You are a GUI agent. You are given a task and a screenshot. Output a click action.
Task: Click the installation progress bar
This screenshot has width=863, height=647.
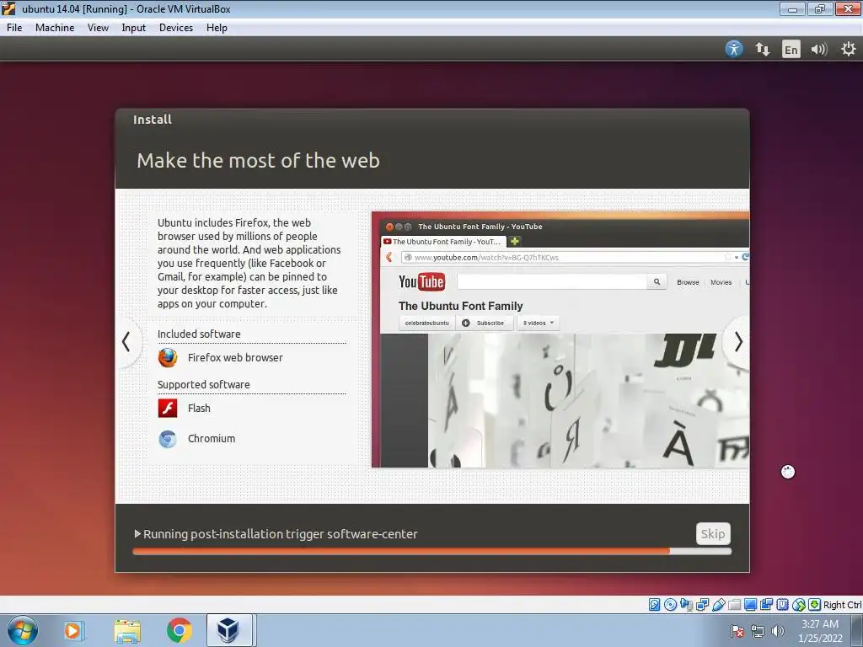[x=432, y=551]
